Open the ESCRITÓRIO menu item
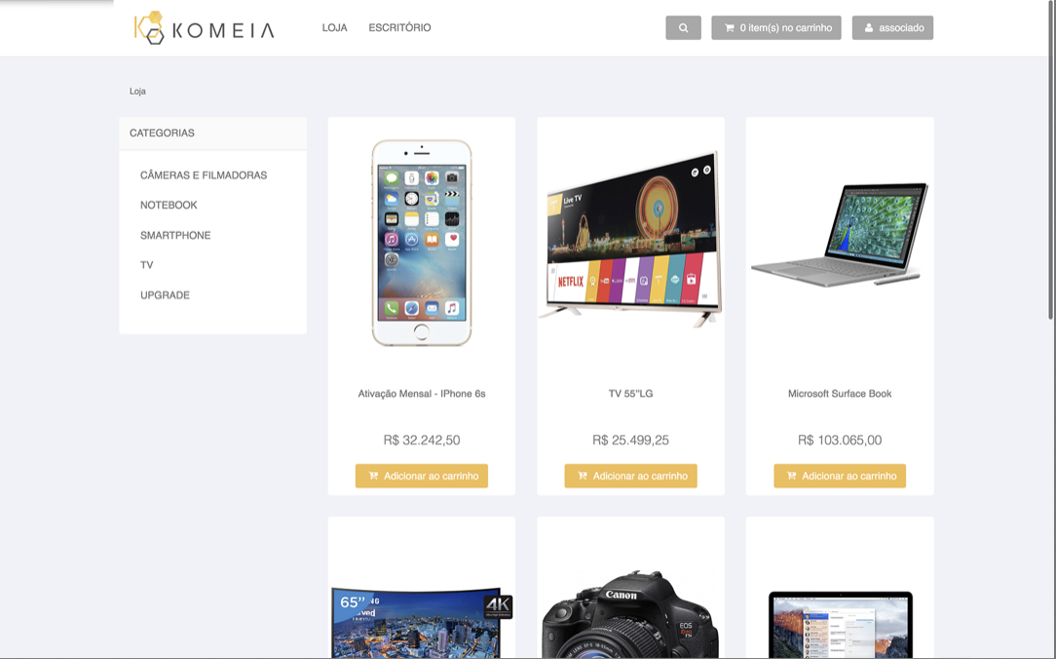Image resolution: width=1056 pixels, height=659 pixels. pos(399,27)
